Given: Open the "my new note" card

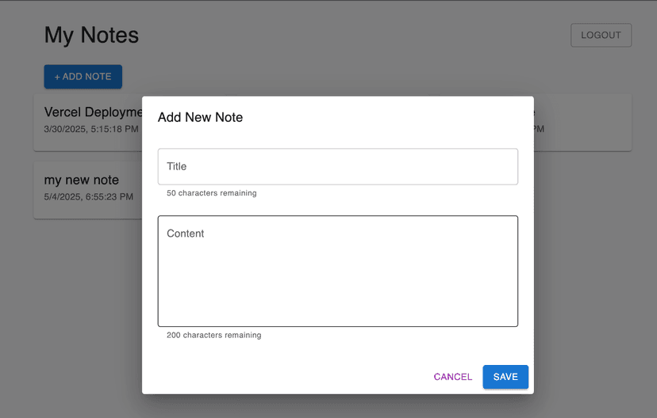Looking at the screenshot, I should click(x=87, y=190).
